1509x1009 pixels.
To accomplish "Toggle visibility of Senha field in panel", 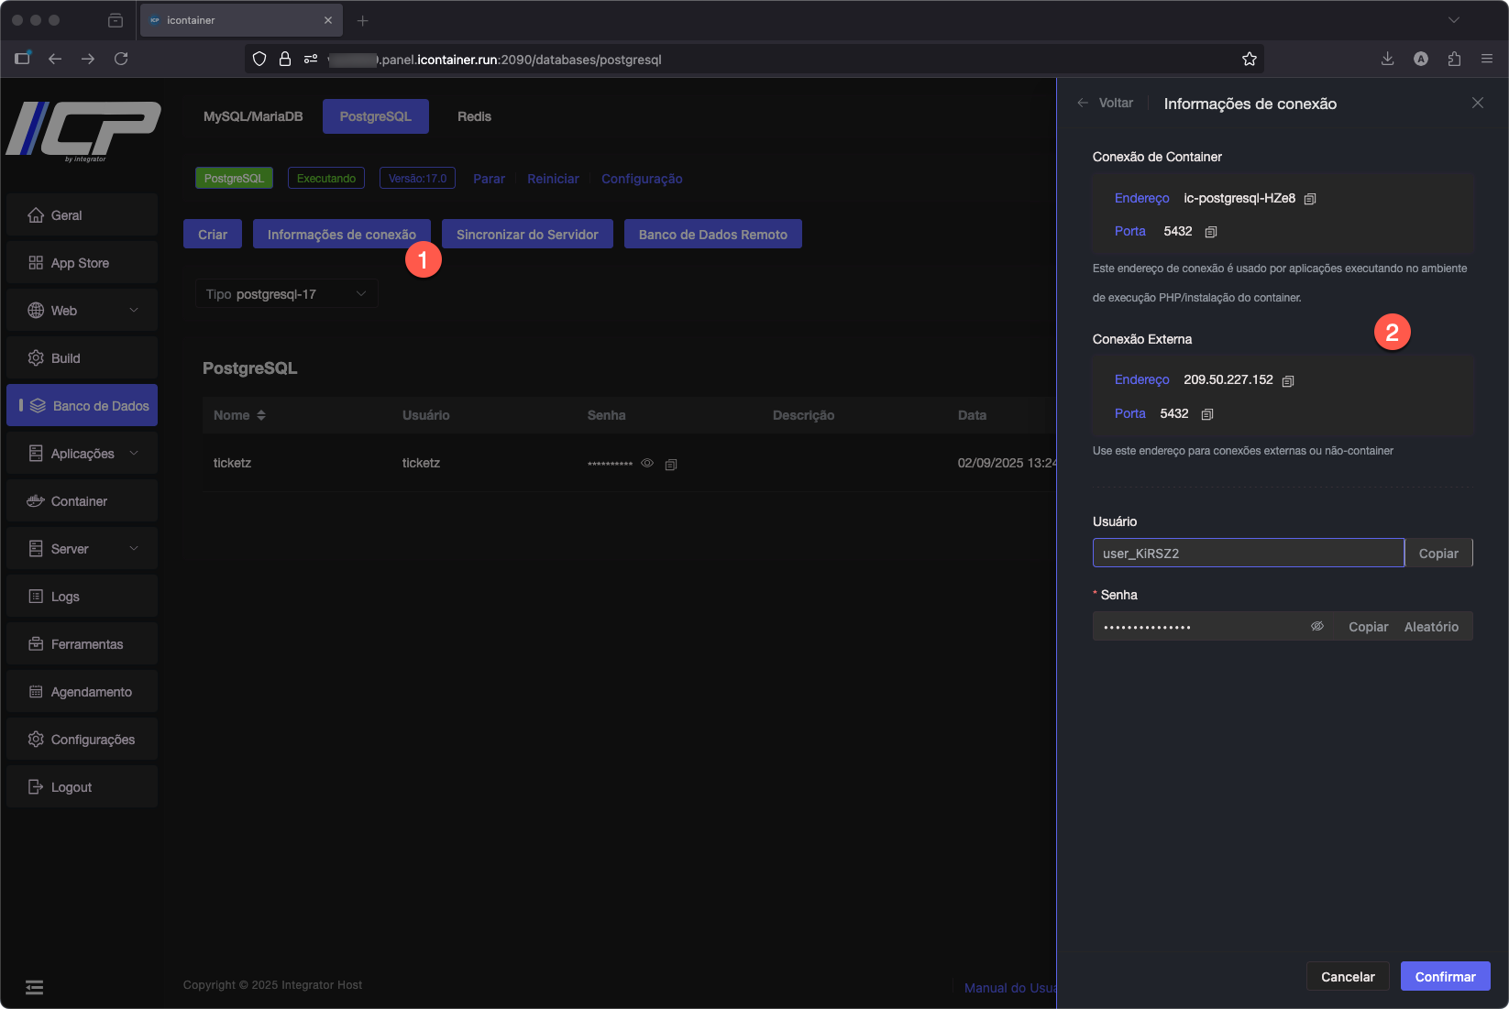I will (x=1316, y=627).
